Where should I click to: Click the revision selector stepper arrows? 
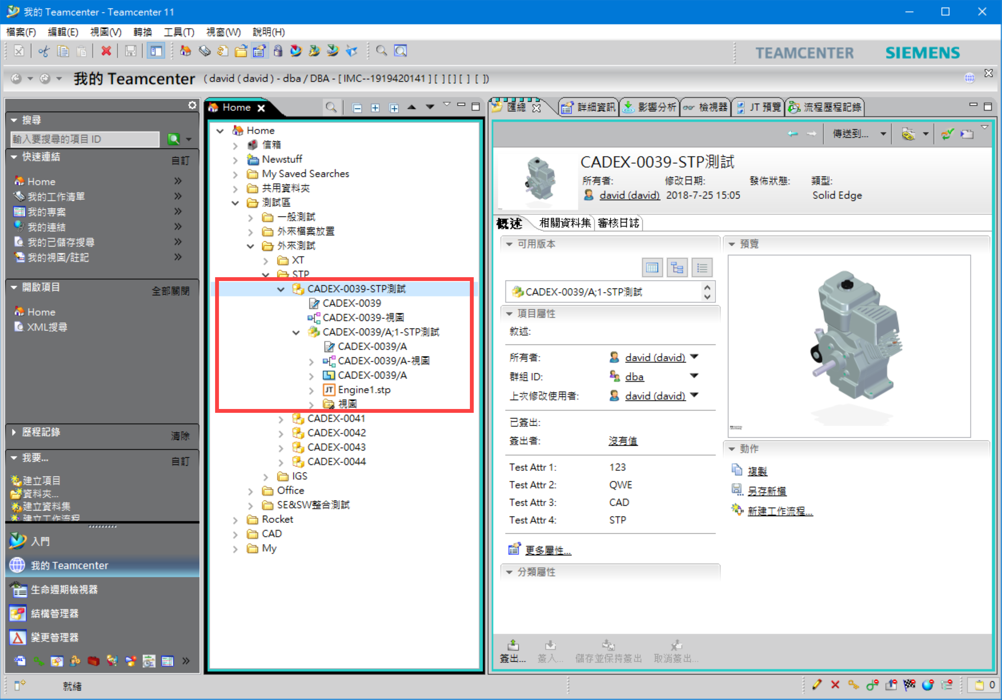pyautogui.click(x=707, y=292)
